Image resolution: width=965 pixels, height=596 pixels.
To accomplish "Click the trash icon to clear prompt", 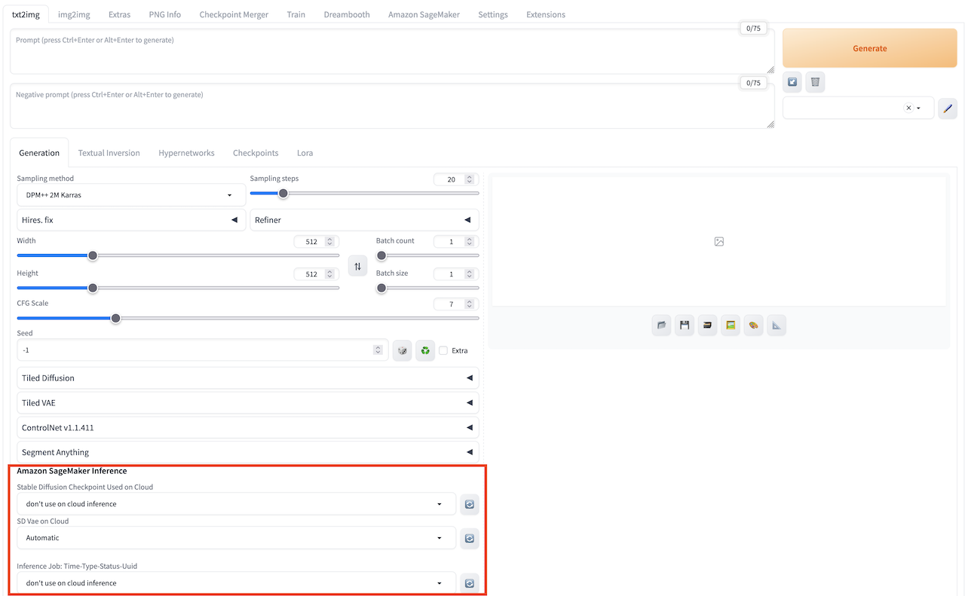I will click(815, 82).
